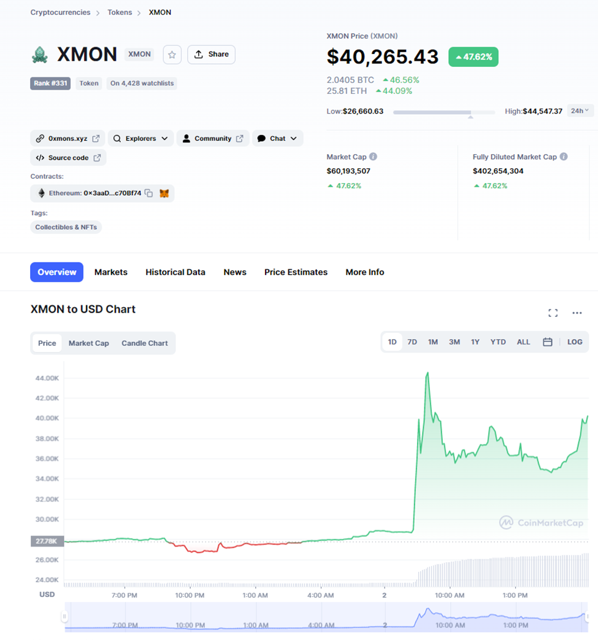
Task: Open the 24h range dropdown
Action: click(580, 111)
